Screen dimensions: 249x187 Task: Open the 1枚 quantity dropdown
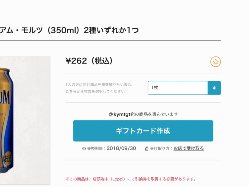[x=177, y=88]
